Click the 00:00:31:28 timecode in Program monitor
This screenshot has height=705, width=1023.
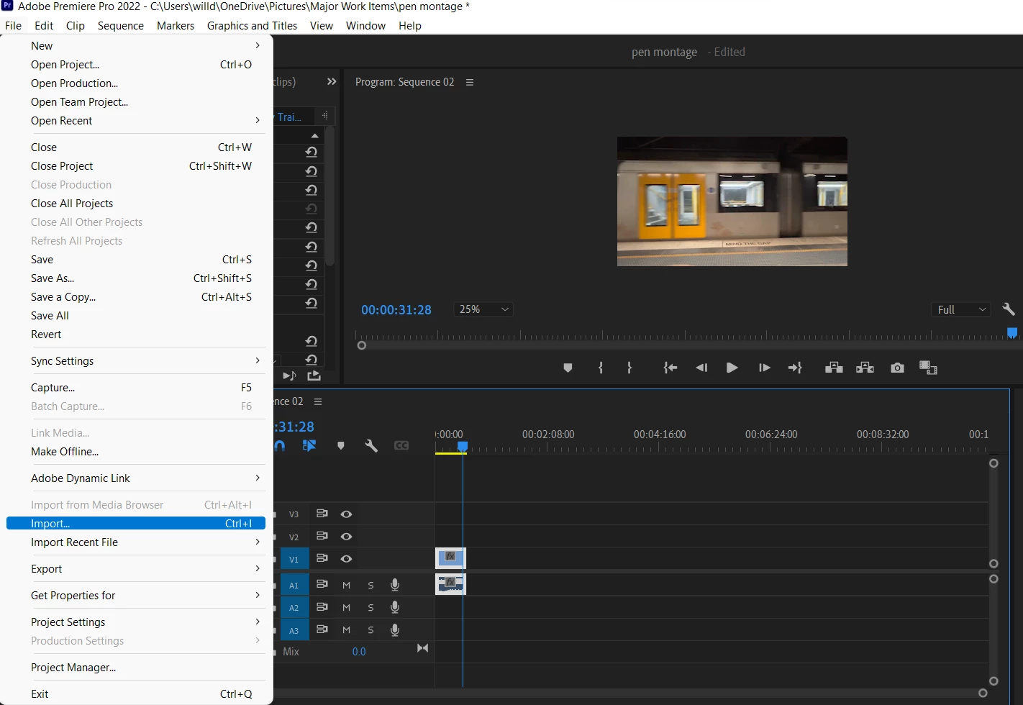396,310
